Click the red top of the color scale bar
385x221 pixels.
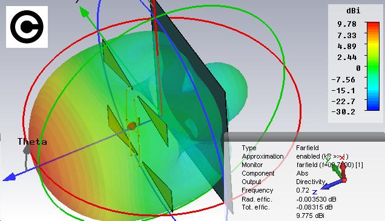coord(373,25)
